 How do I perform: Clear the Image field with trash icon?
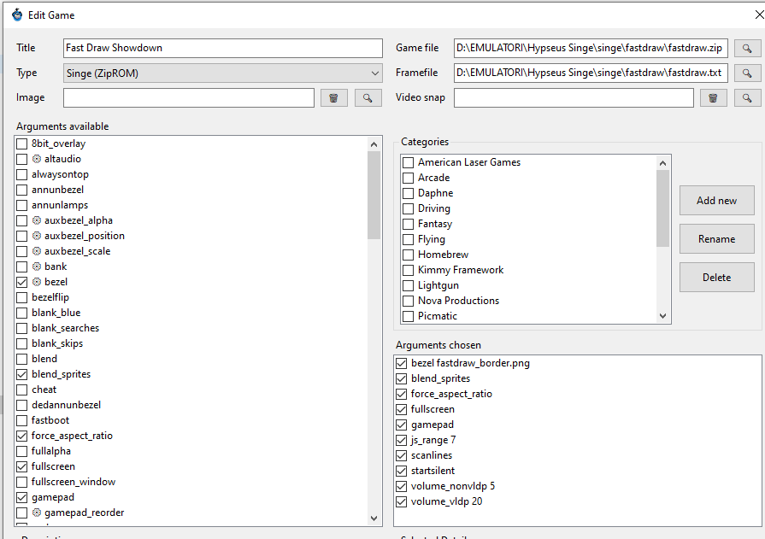[x=333, y=98]
